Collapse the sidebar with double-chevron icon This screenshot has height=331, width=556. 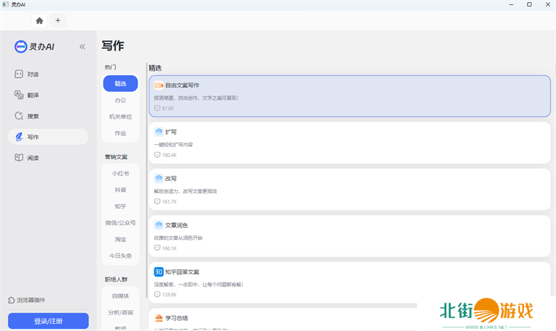pos(82,46)
